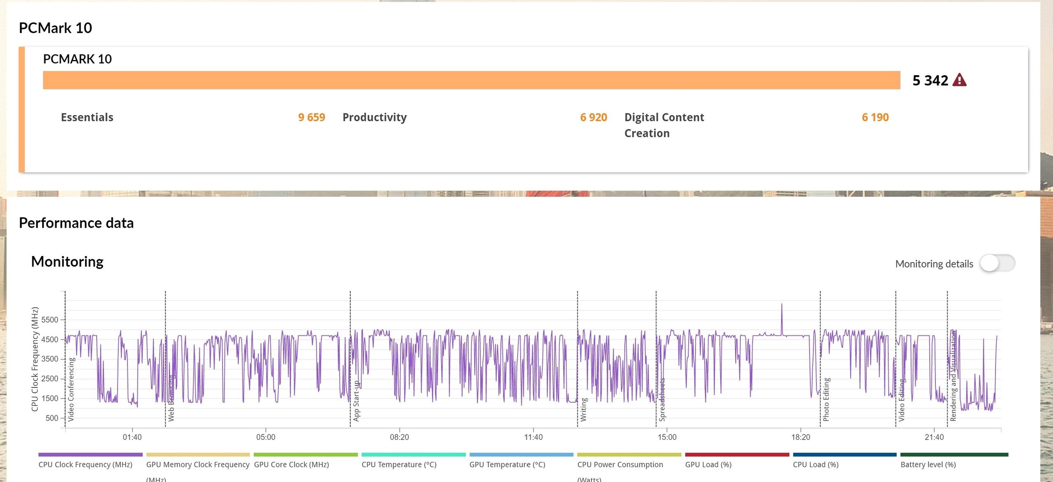Click the CPU Power Consumption legend swatch

pos(629,454)
